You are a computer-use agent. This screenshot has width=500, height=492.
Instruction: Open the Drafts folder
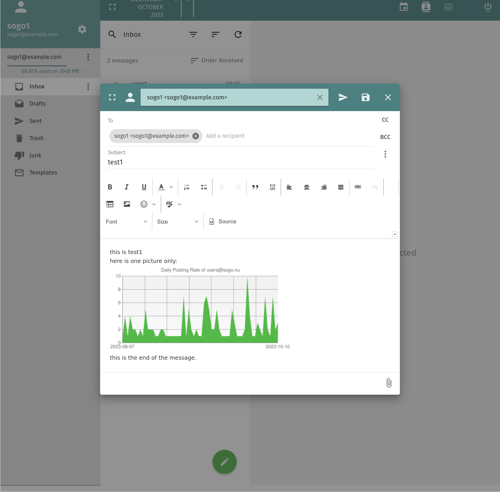click(x=37, y=104)
